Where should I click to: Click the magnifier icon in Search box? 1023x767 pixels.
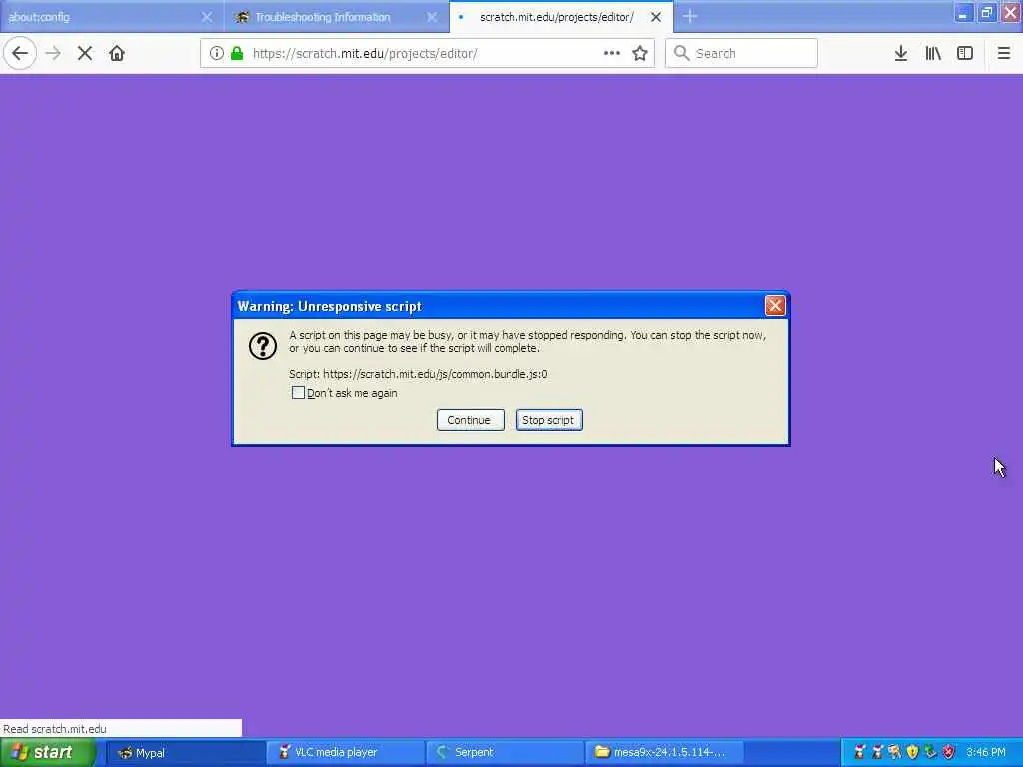(681, 53)
